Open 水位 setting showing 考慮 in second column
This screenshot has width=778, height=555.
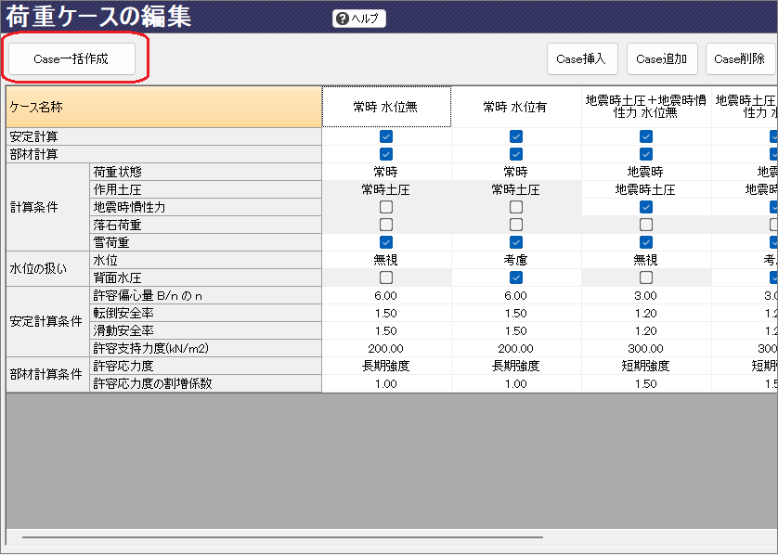tap(516, 260)
